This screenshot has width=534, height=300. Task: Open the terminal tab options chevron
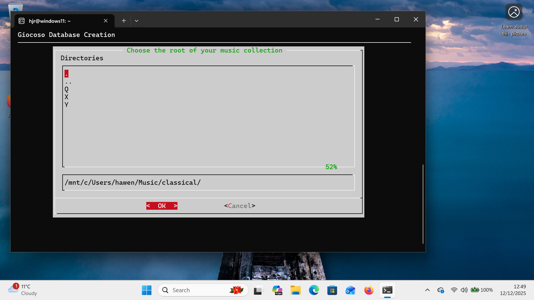tap(136, 21)
